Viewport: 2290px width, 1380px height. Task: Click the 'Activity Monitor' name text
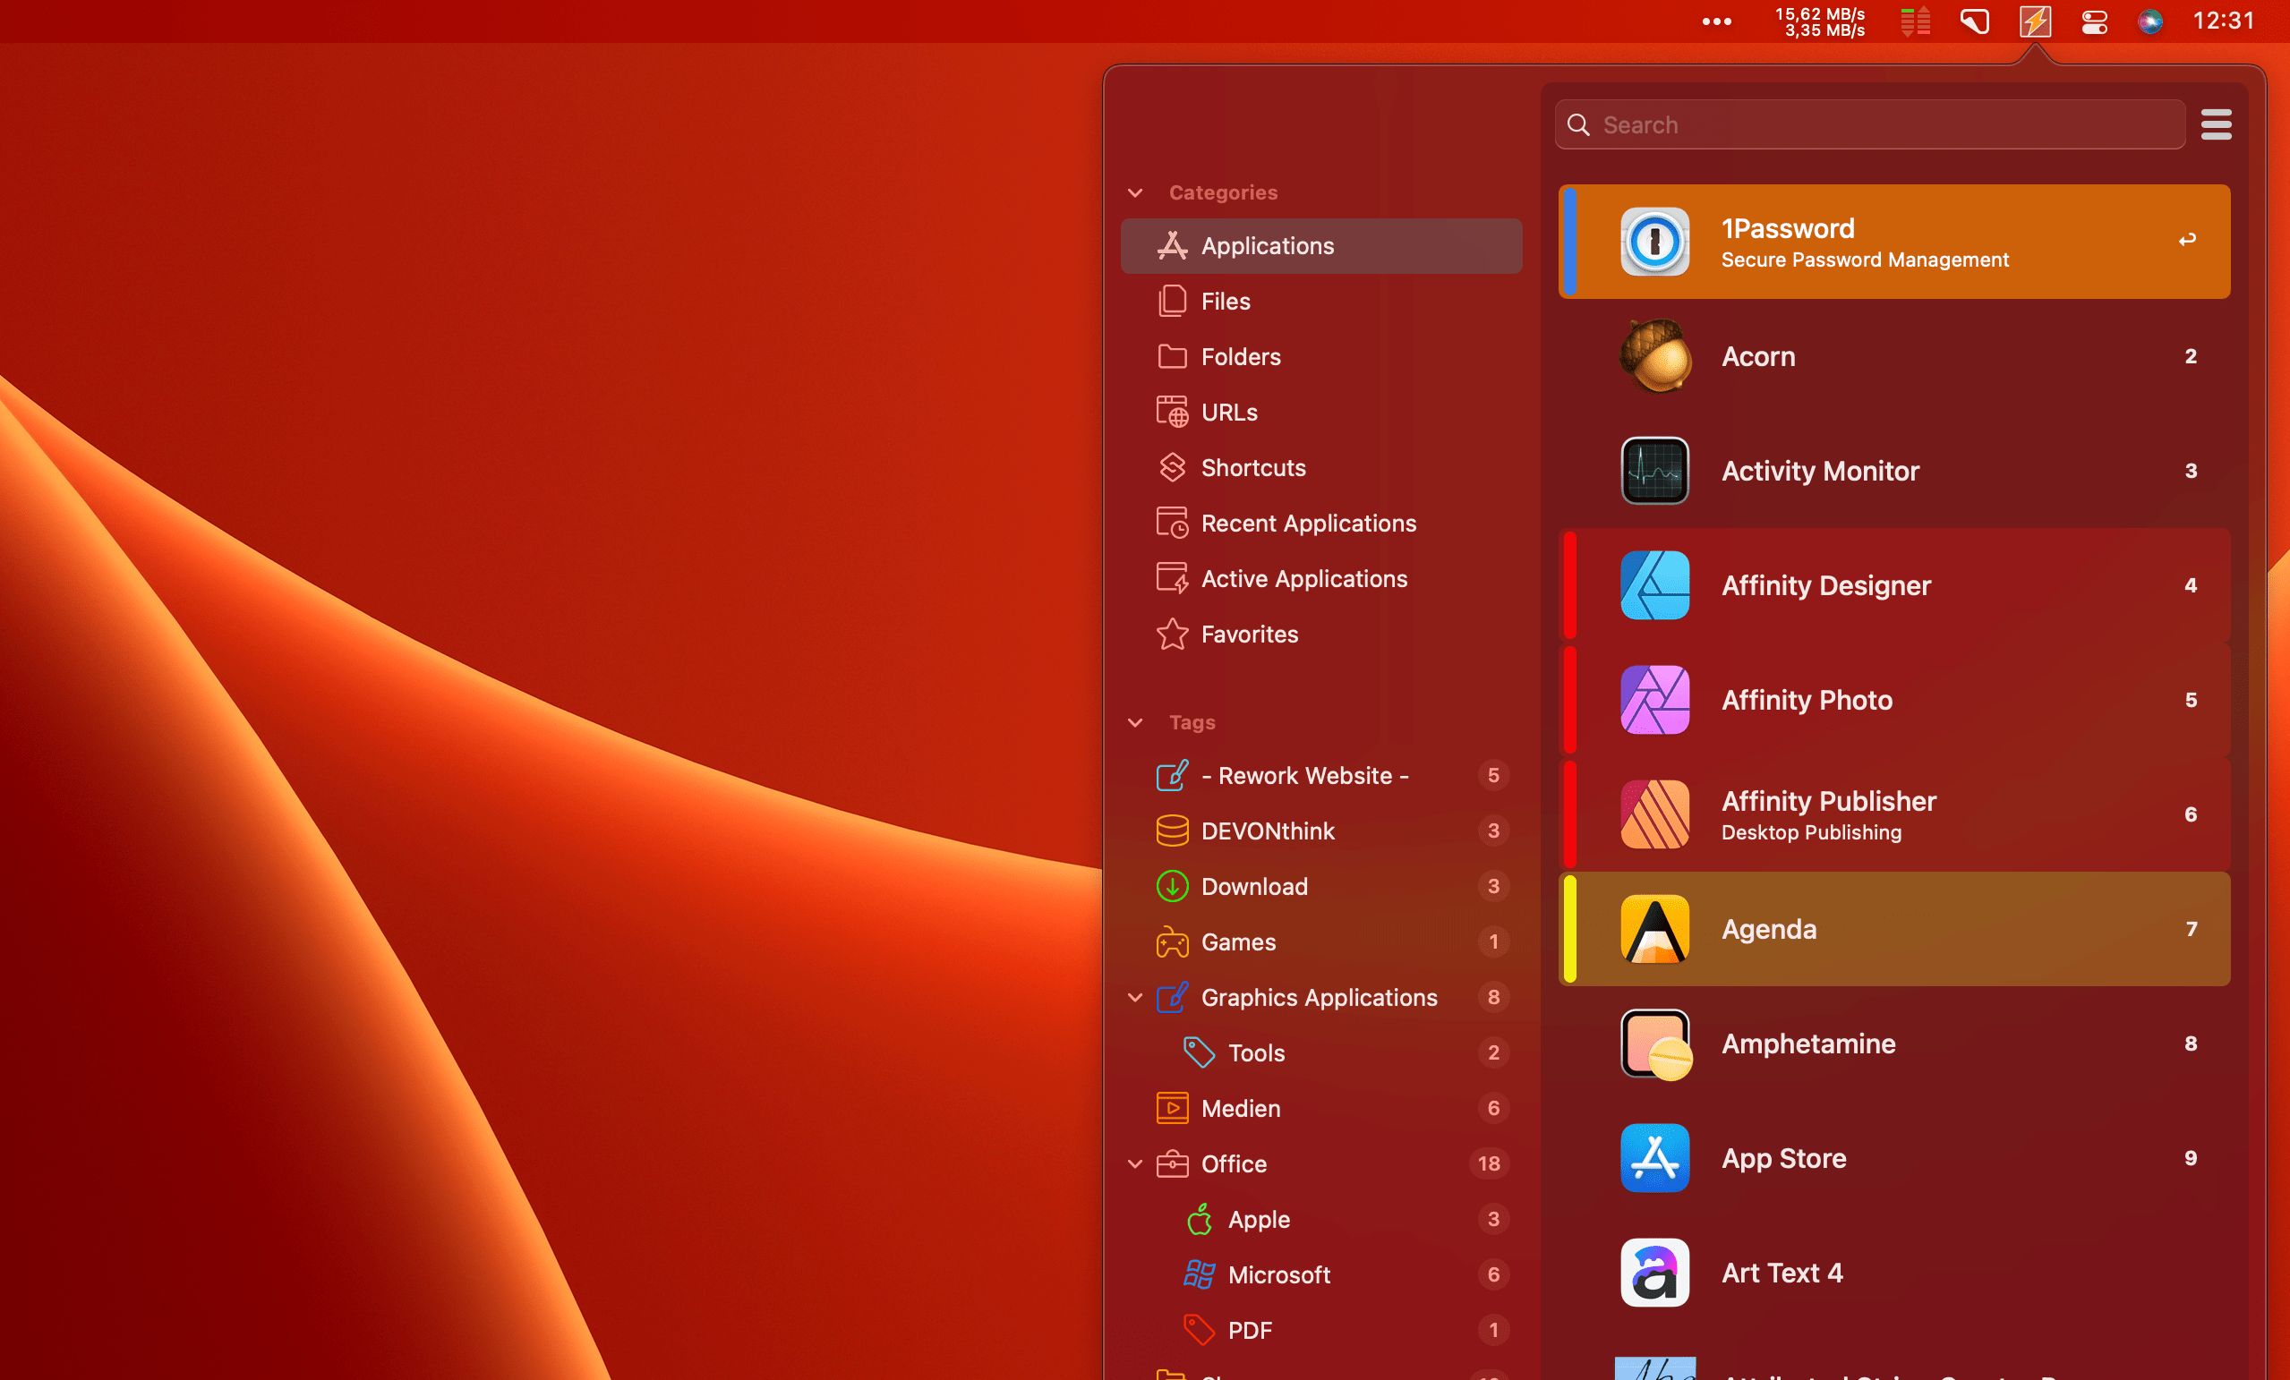[1820, 471]
